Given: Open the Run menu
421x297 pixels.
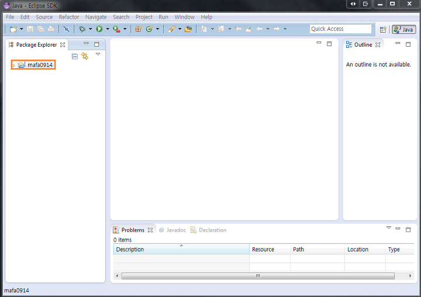Looking at the screenshot, I should 163,17.
